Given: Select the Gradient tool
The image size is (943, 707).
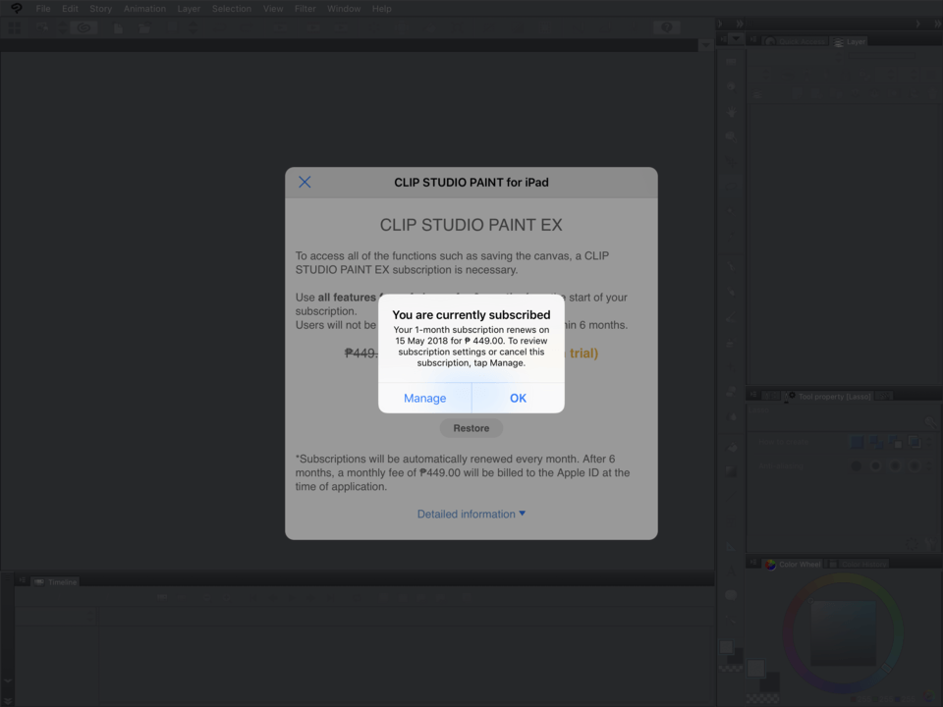Looking at the screenshot, I should click(x=731, y=472).
